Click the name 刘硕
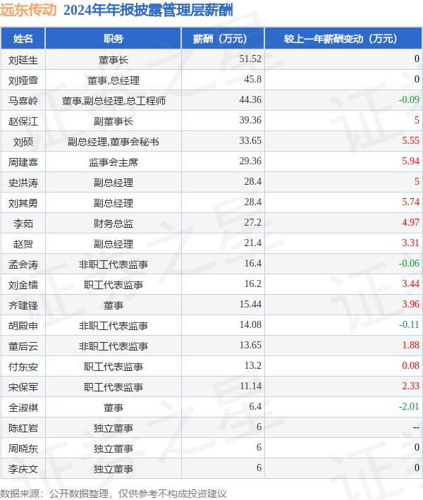The height and width of the screenshot is (500, 423). (x=23, y=142)
